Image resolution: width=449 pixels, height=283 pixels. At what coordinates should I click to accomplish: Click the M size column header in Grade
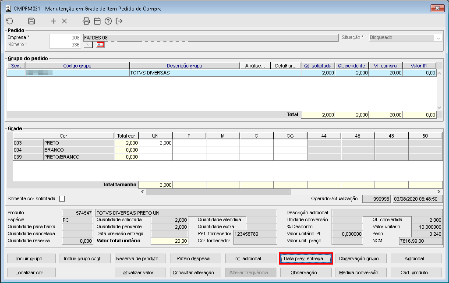(223, 136)
